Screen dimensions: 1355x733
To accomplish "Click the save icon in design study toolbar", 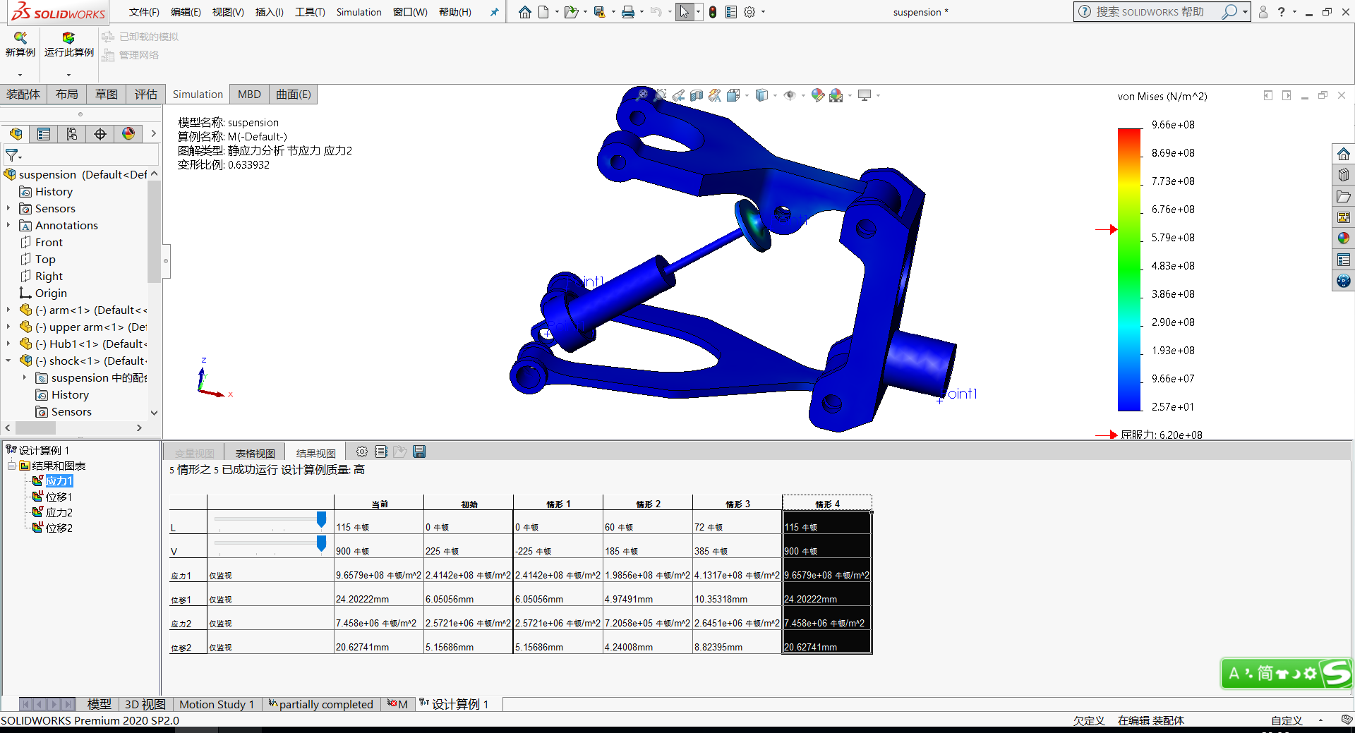I will pos(419,452).
